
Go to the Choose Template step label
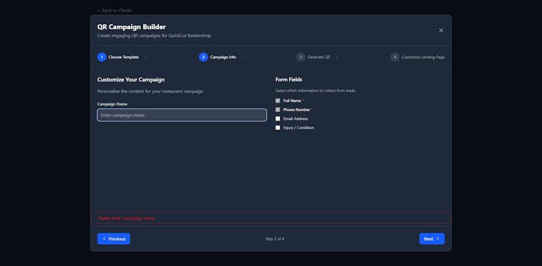[x=123, y=57]
